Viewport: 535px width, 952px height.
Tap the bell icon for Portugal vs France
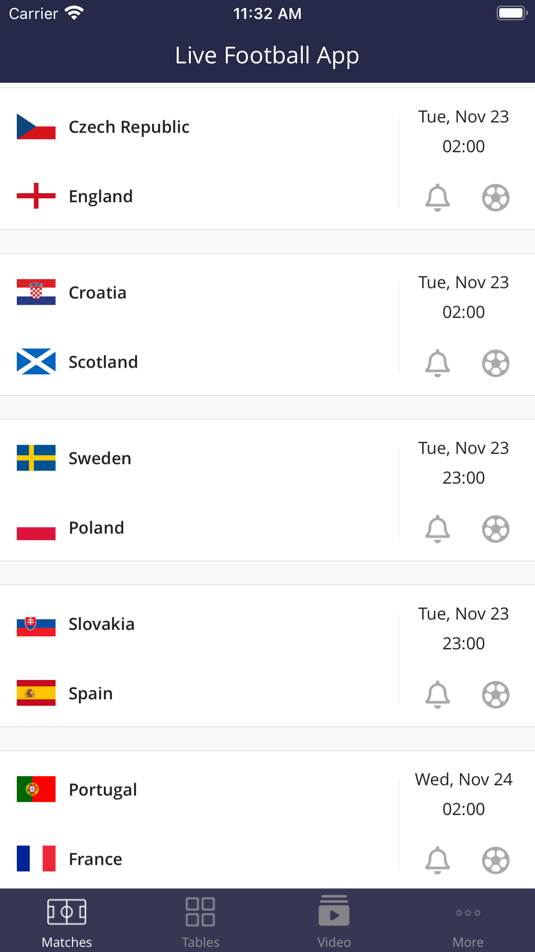[437, 860]
